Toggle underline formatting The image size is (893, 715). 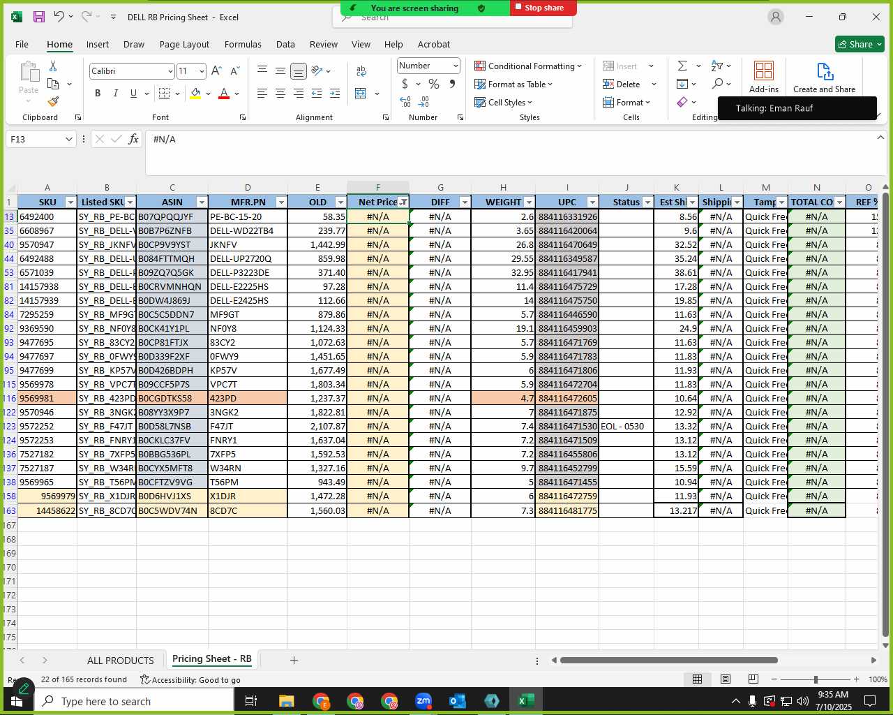(133, 93)
